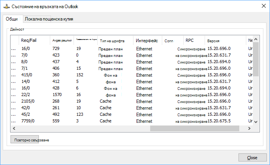Click the value 1570 in the table
This screenshot has width=270, height=165.
click(x=57, y=95)
